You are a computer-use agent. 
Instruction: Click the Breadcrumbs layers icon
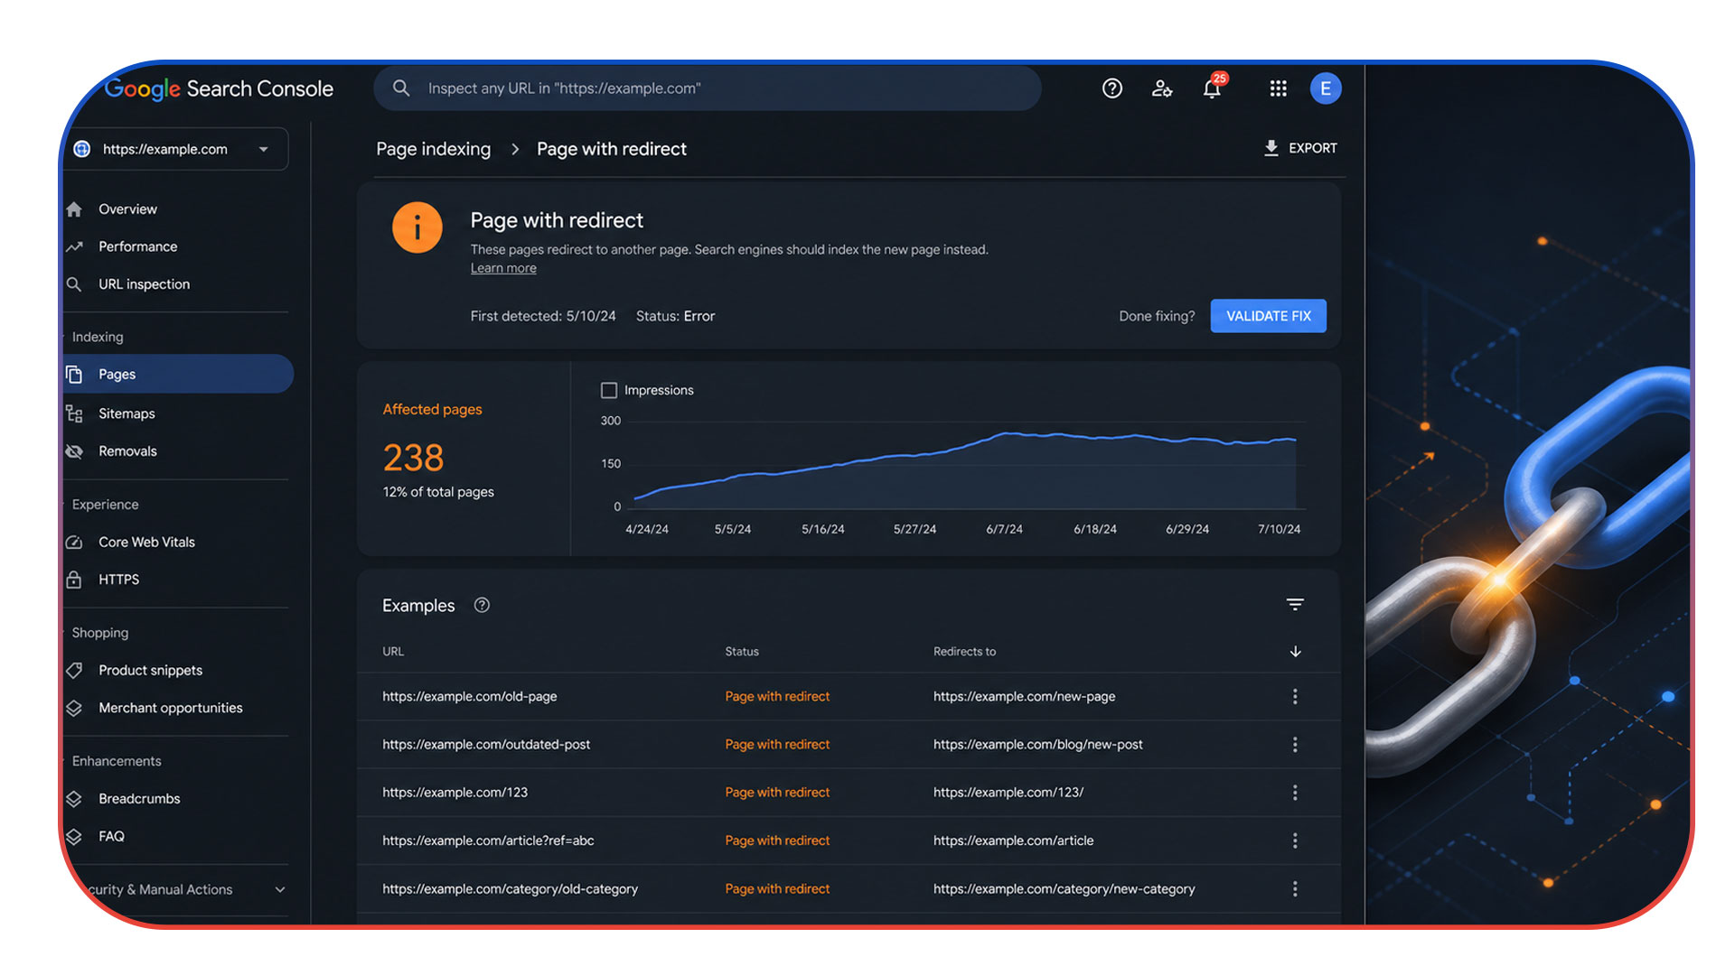[x=74, y=799]
